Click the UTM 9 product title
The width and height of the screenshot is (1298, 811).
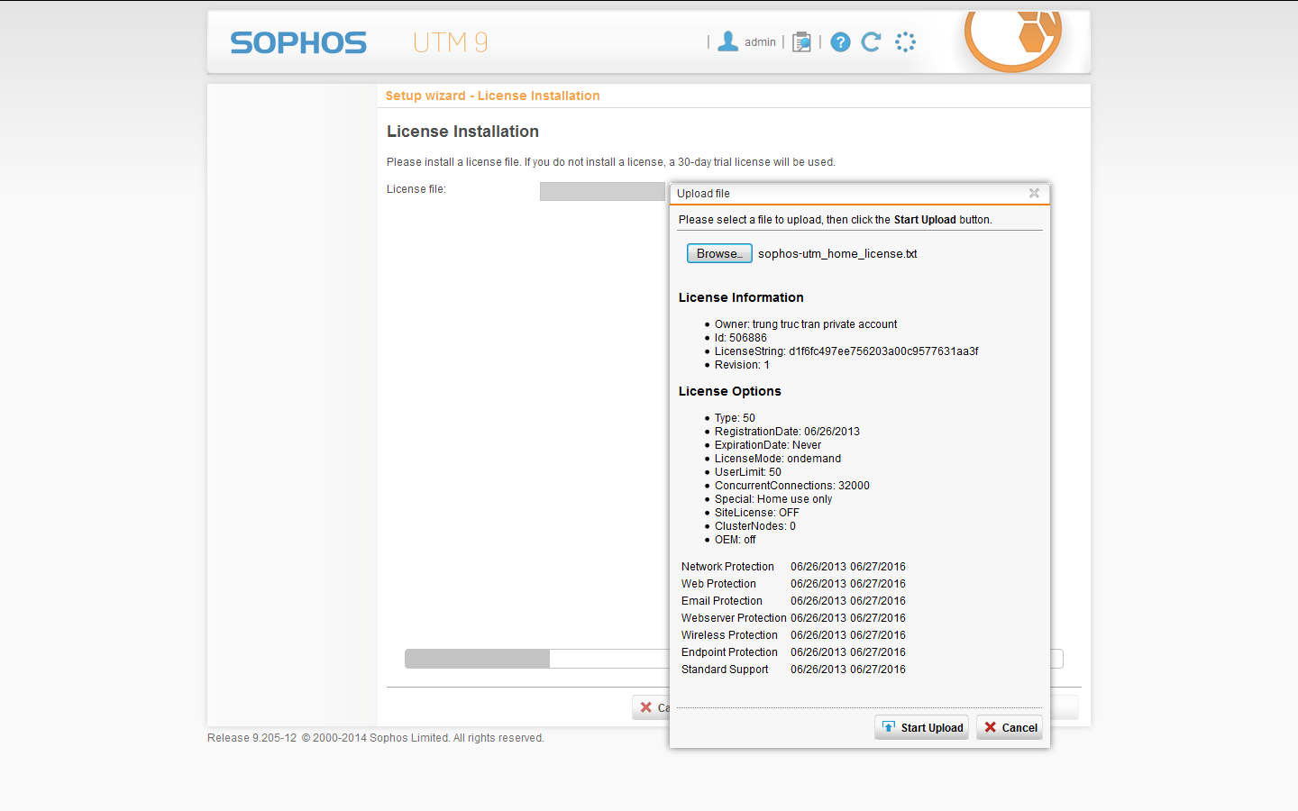tap(450, 42)
